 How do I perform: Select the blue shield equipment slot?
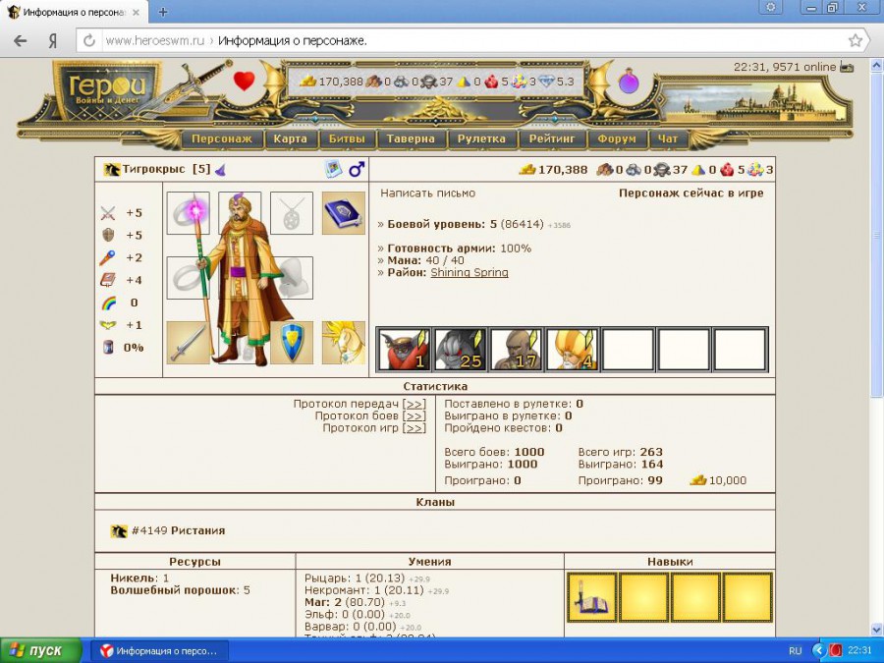click(292, 343)
